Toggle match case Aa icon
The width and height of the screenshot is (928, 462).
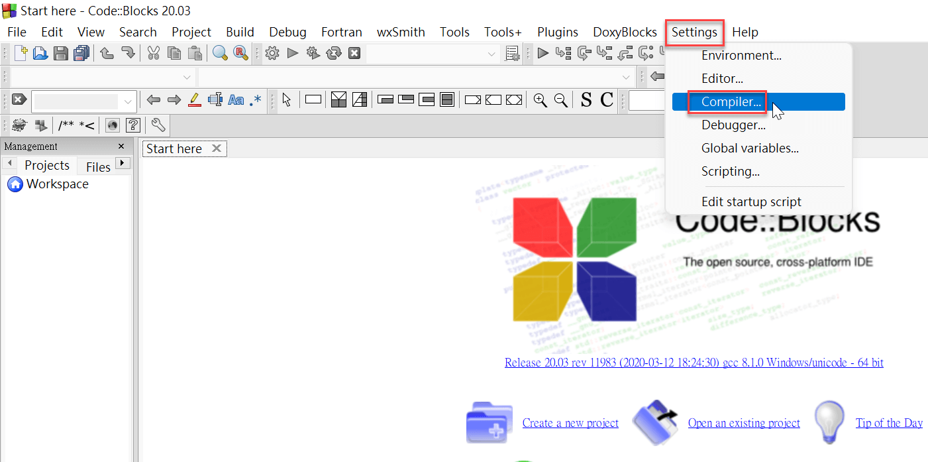[236, 100]
